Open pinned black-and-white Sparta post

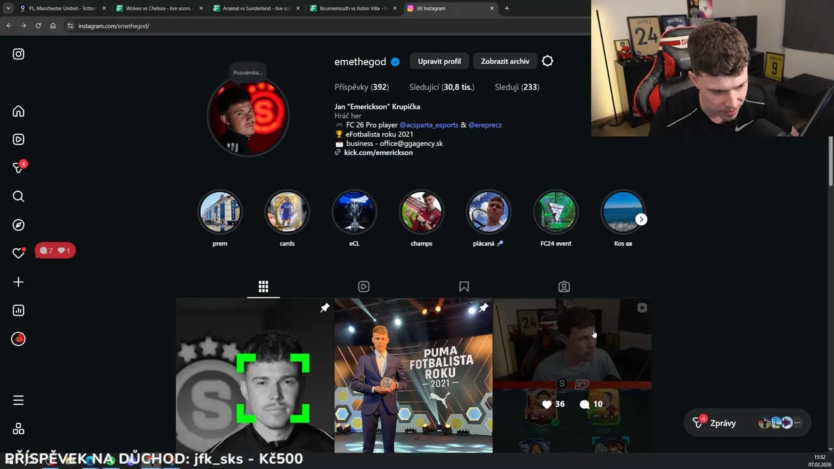click(x=255, y=376)
